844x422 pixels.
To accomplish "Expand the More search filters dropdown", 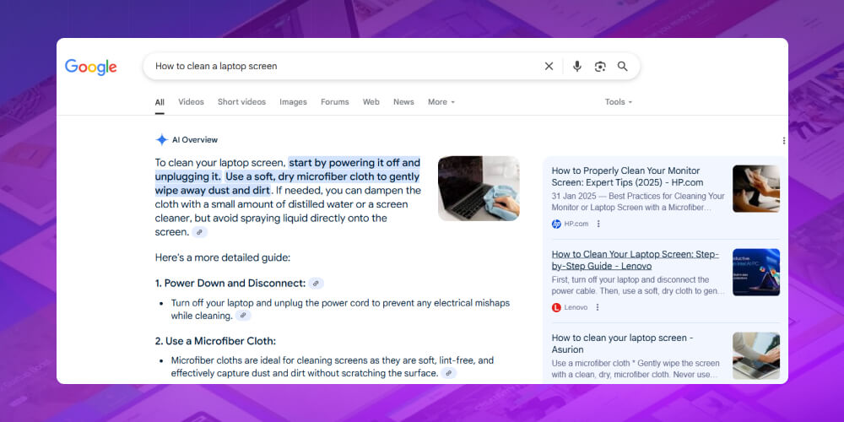I will (x=441, y=102).
